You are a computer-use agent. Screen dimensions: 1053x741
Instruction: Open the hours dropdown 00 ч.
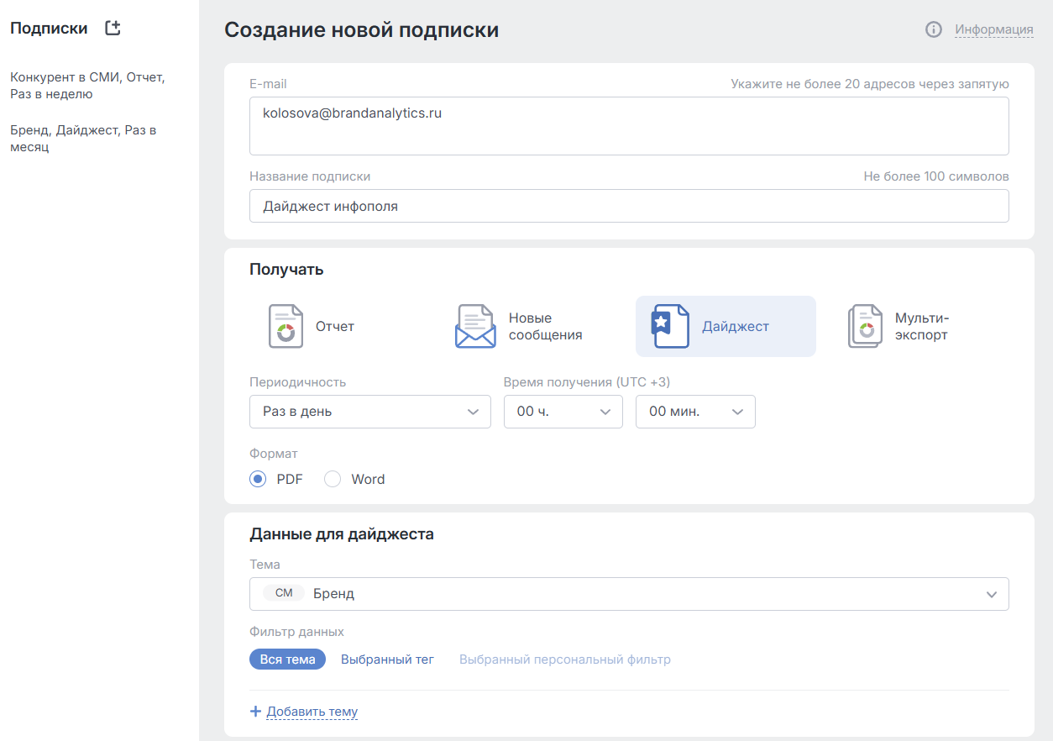pyautogui.click(x=563, y=412)
